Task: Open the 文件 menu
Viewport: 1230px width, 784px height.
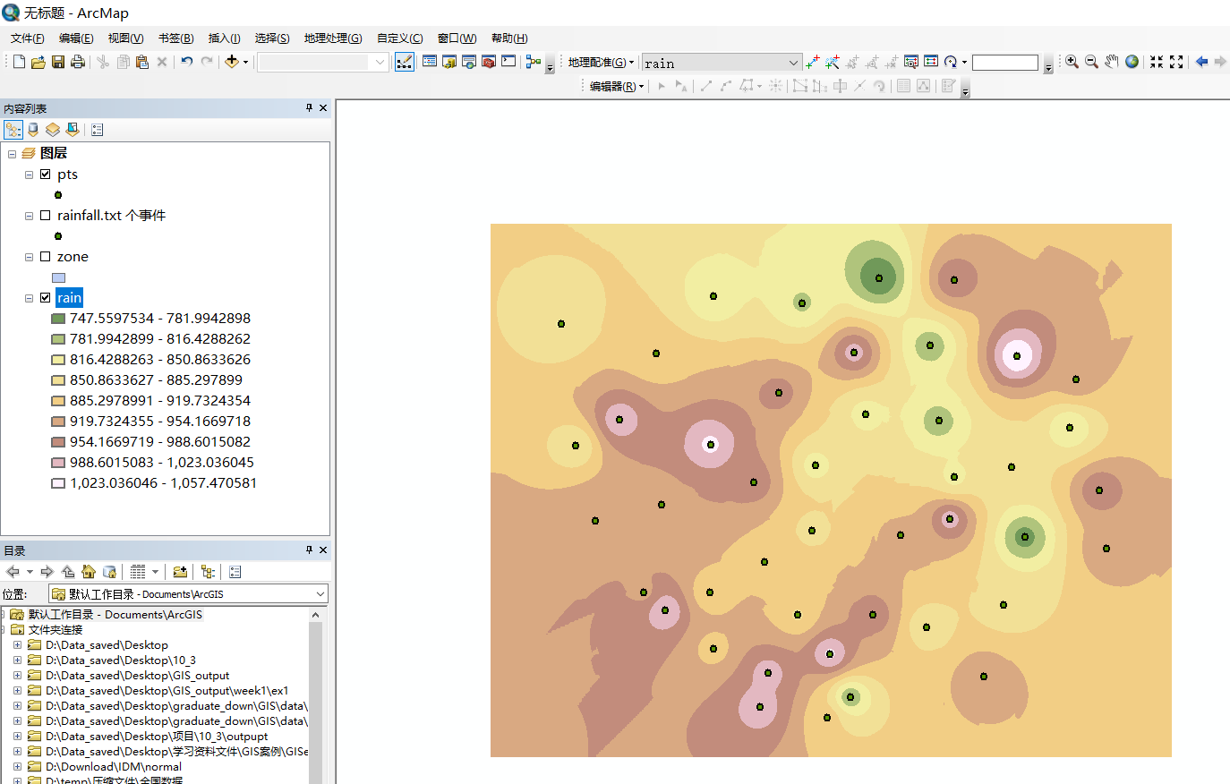Action: 28,38
